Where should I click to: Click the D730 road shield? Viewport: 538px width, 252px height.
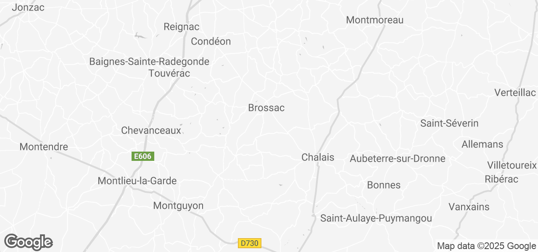[x=250, y=243]
